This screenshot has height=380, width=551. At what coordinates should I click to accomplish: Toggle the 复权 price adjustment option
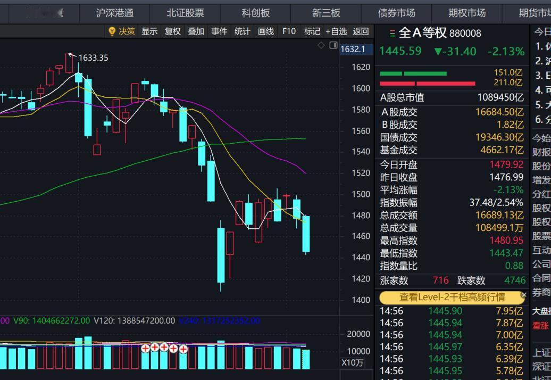coord(171,31)
